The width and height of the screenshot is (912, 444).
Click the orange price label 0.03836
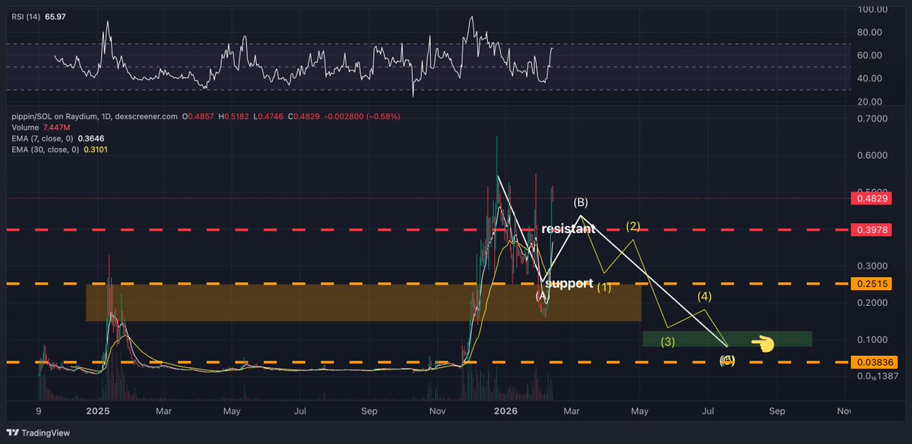pos(876,362)
